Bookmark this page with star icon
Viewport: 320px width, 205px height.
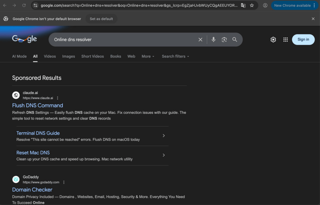pyautogui.click(x=252, y=5)
